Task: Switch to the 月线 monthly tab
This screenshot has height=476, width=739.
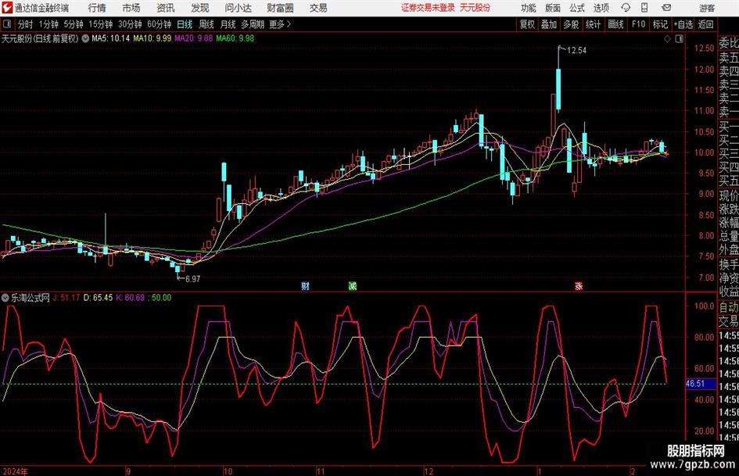Action: (228, 24)
